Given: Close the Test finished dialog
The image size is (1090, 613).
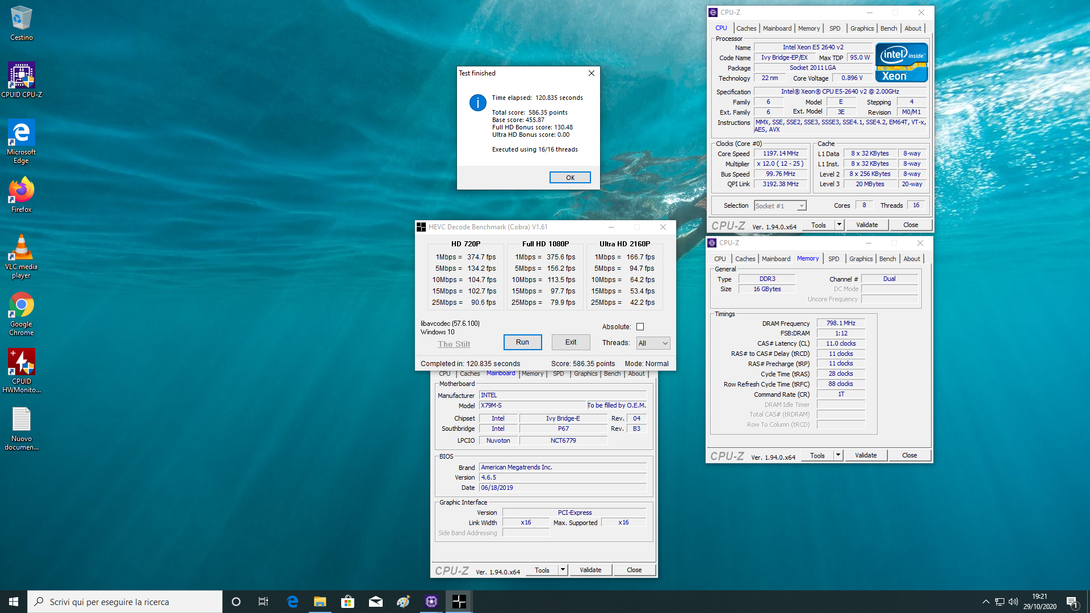Looking at the screenshot, I should (x=592, y=73).
